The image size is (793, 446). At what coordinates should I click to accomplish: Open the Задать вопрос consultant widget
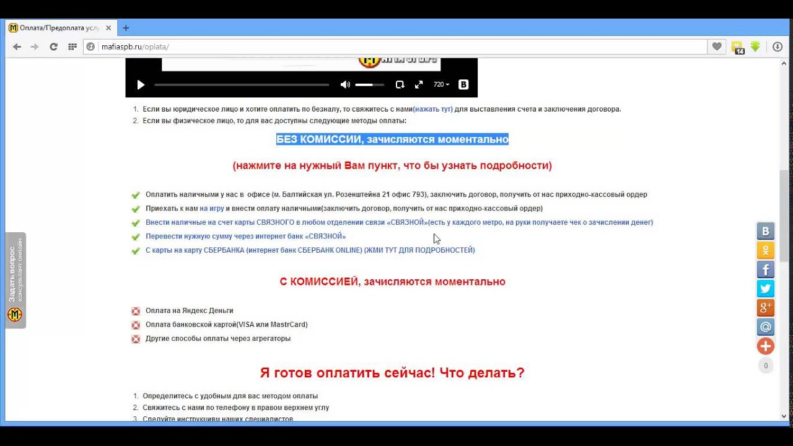click(x=15, y=280)
